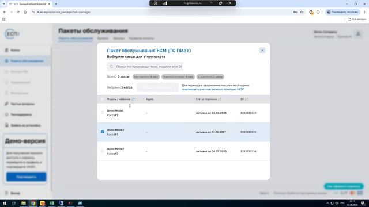Open Task View on the taskbar
The width and height of the screenshot is (369, 207).
(x=14, y=203)
